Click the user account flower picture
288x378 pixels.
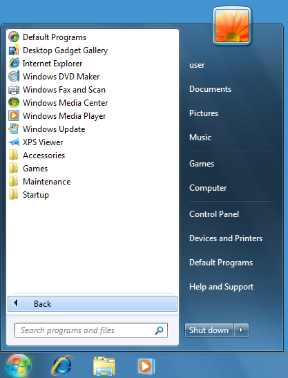tap(232, 26)
